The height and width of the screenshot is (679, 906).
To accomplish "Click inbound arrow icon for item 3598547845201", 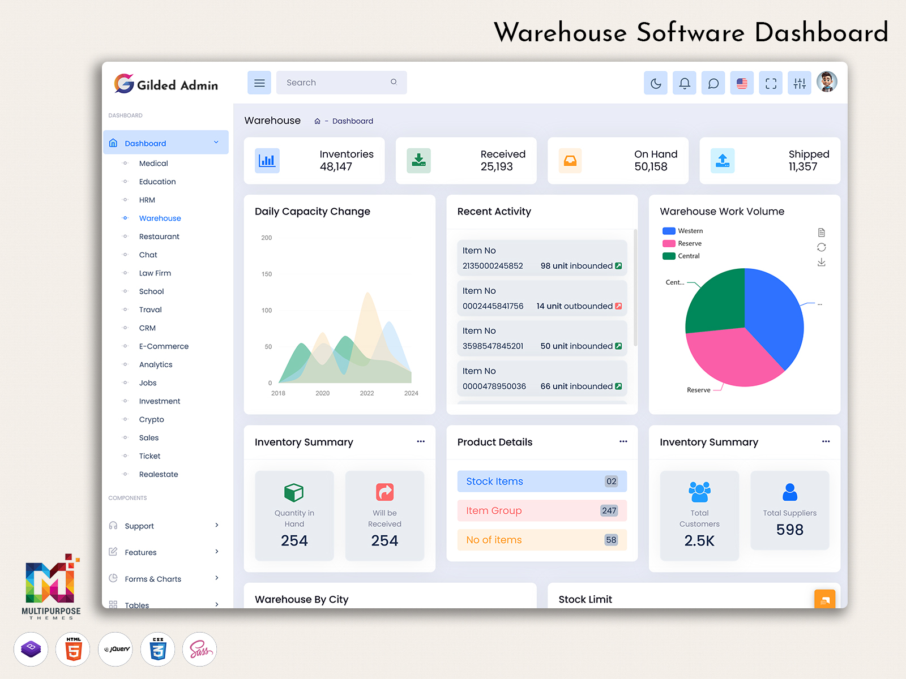I will (618, 346).
